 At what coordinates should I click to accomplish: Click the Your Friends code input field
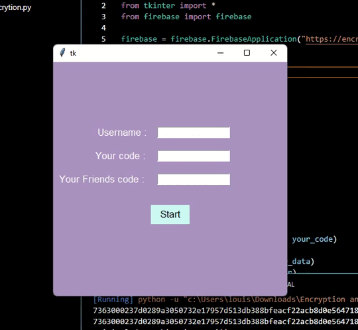click(x=194, y=180)
